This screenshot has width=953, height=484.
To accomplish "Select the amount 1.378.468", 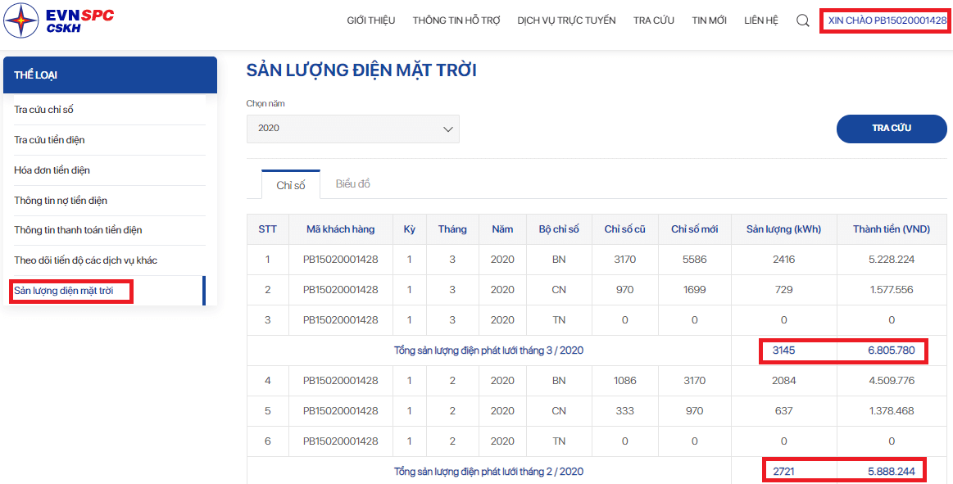I will point(892,411).
